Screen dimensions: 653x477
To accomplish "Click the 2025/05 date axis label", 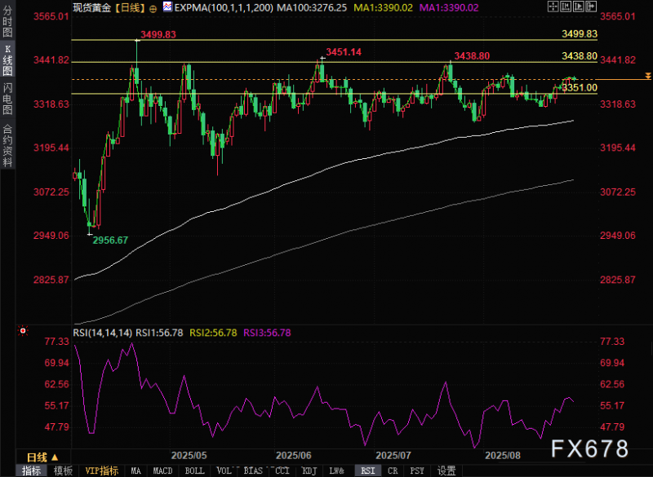I will pyautogui.click(x=189, y=455).
